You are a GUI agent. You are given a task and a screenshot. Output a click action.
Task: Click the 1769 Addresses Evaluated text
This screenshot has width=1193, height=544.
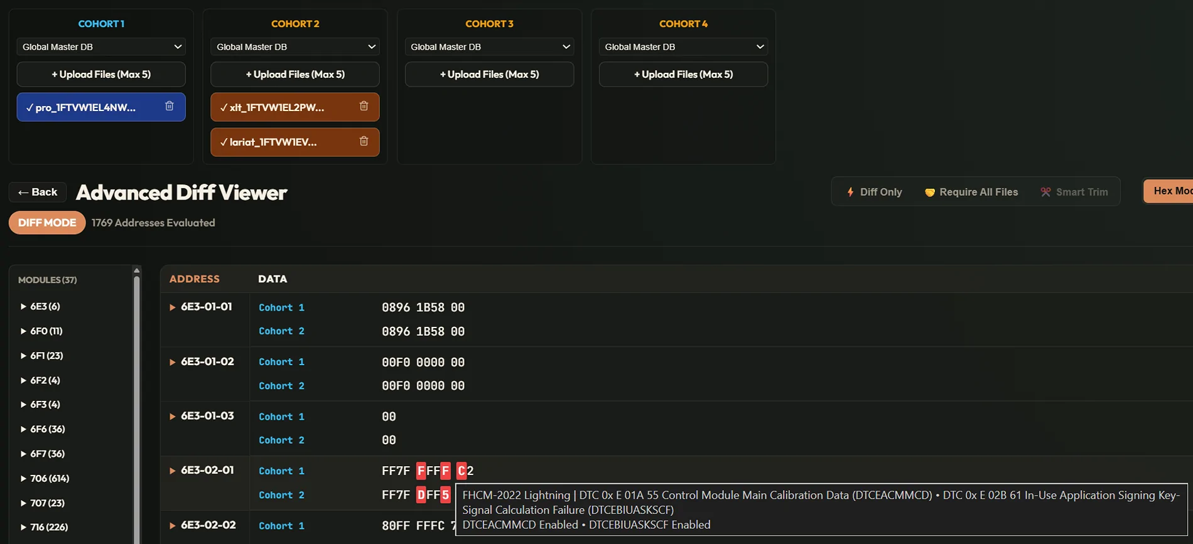tap(153, 223)
